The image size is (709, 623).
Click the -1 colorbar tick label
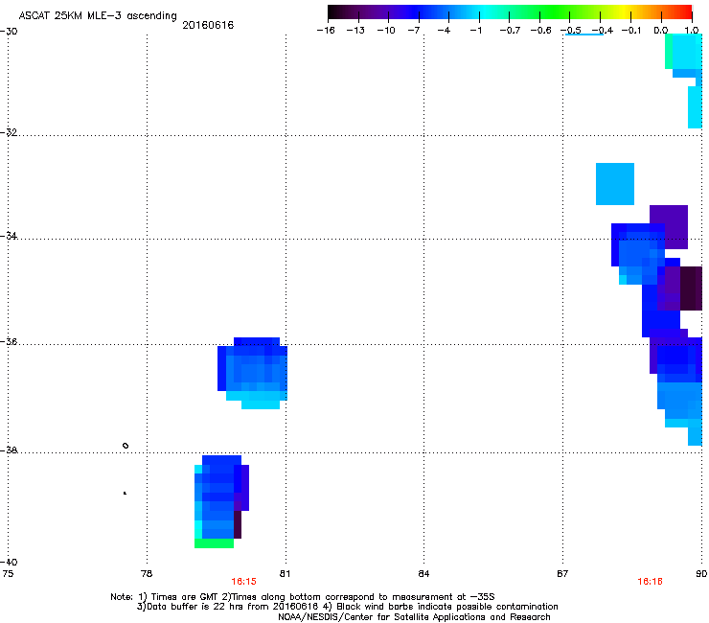(x=475, y=31)
